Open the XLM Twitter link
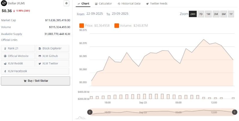Image resolution: width=239 pixels, height=121 pixels. coord(52,64)
